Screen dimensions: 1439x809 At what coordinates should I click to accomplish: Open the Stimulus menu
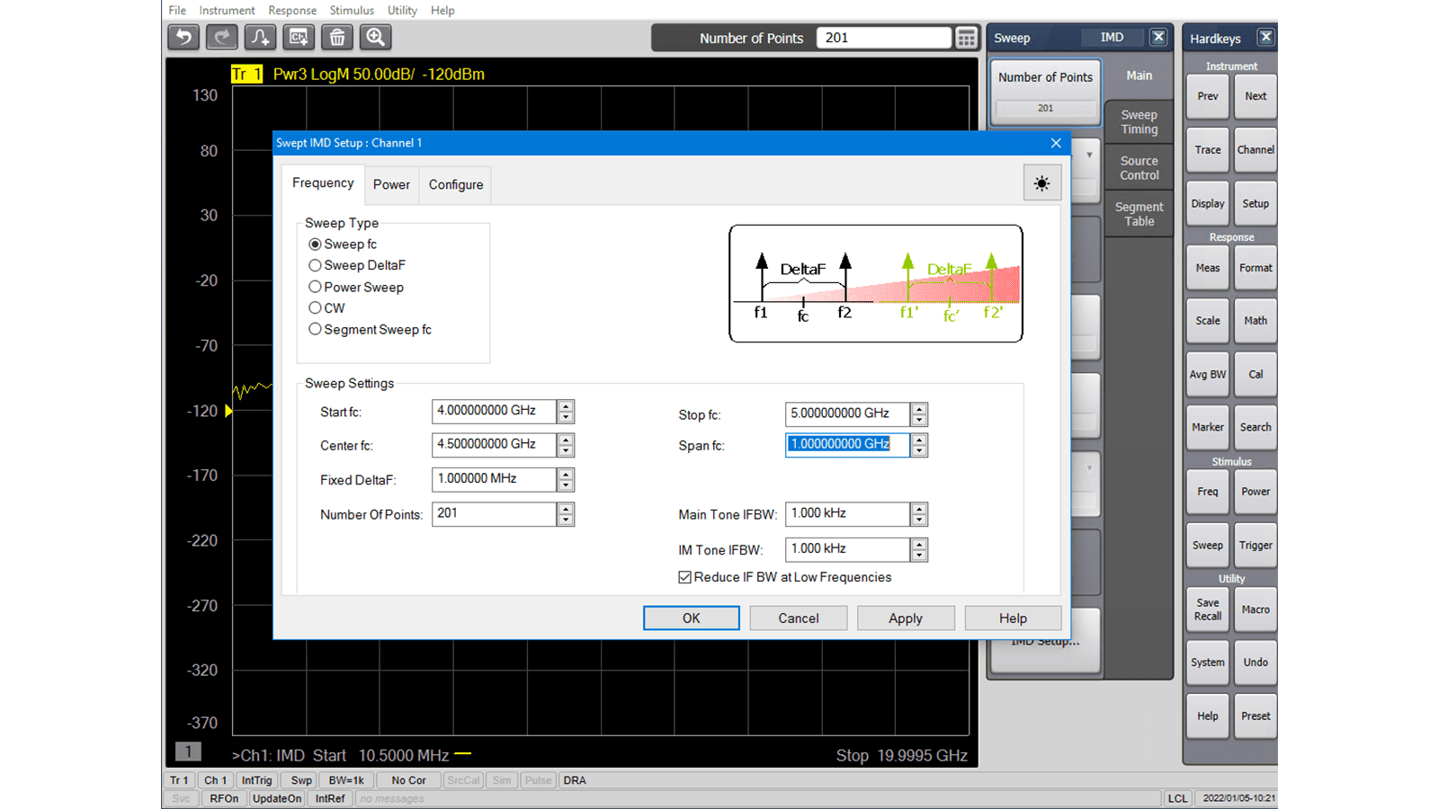coord(352,10)
